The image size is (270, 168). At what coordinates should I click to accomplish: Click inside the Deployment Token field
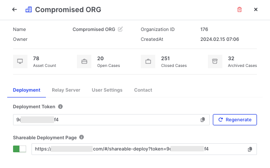pyautogui.click(x=111, y=119)
